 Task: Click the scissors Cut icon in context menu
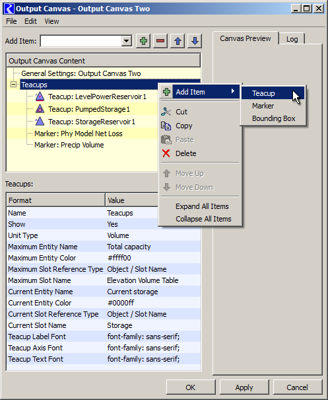166,112
